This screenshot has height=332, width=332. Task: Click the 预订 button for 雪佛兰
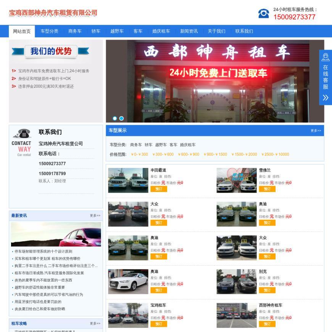pyautogui.click(x=267, y=189)
